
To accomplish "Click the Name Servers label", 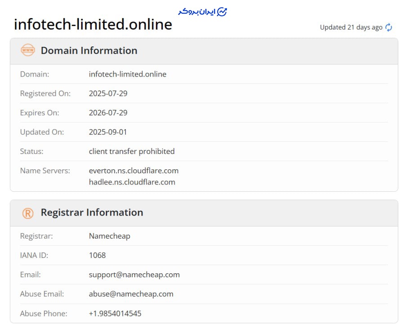I will 45,171.
